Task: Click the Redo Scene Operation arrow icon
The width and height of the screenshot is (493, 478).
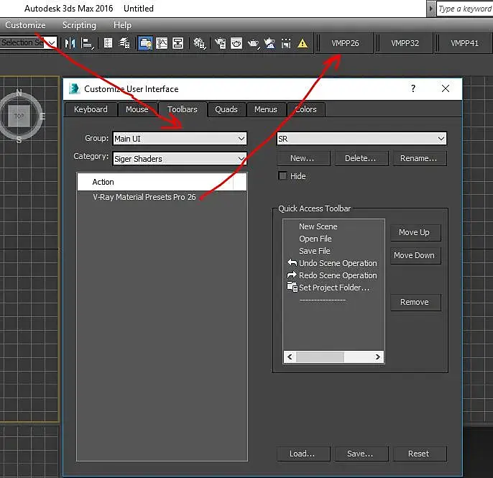Action: pyautogui.click(x=292, y=275)
